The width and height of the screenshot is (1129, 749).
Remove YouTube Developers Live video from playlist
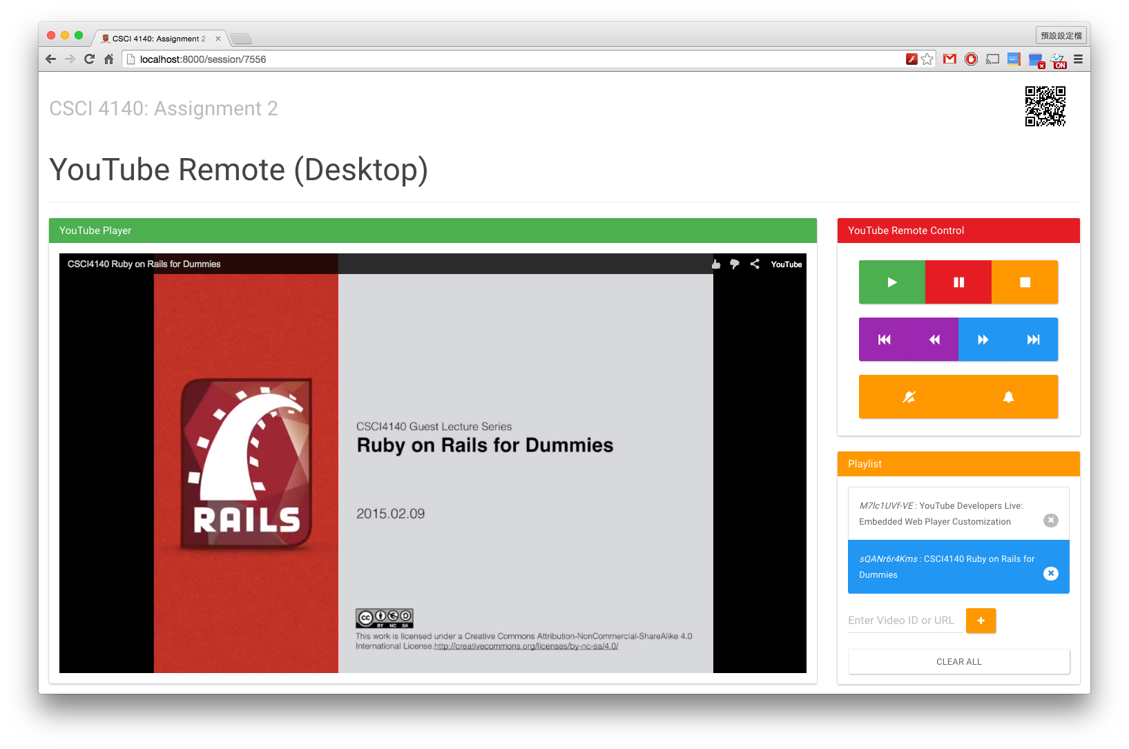click(1051, 521)
